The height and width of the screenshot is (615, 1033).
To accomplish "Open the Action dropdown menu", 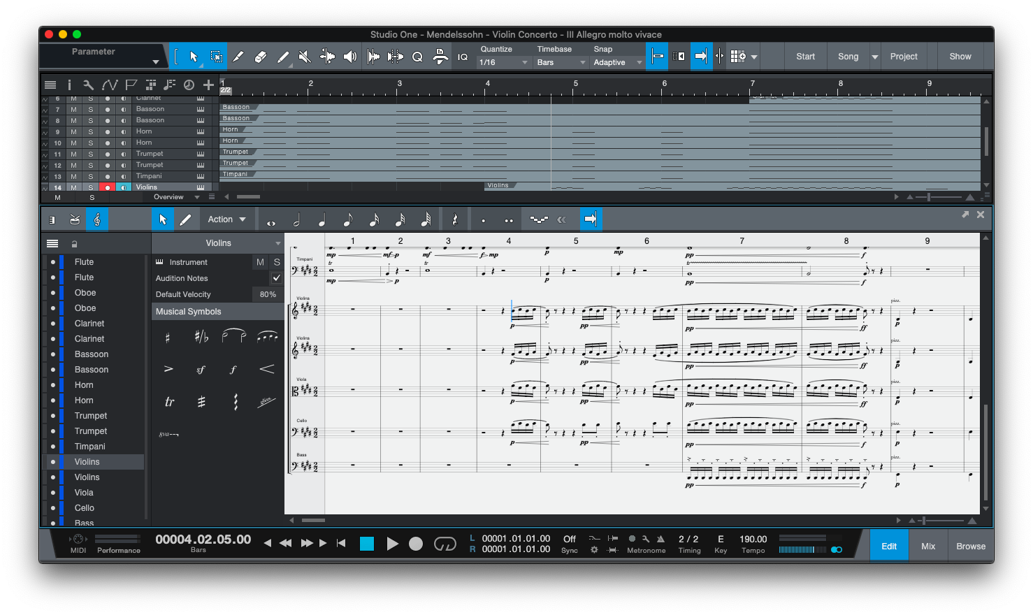I will [x=226, y=219].
